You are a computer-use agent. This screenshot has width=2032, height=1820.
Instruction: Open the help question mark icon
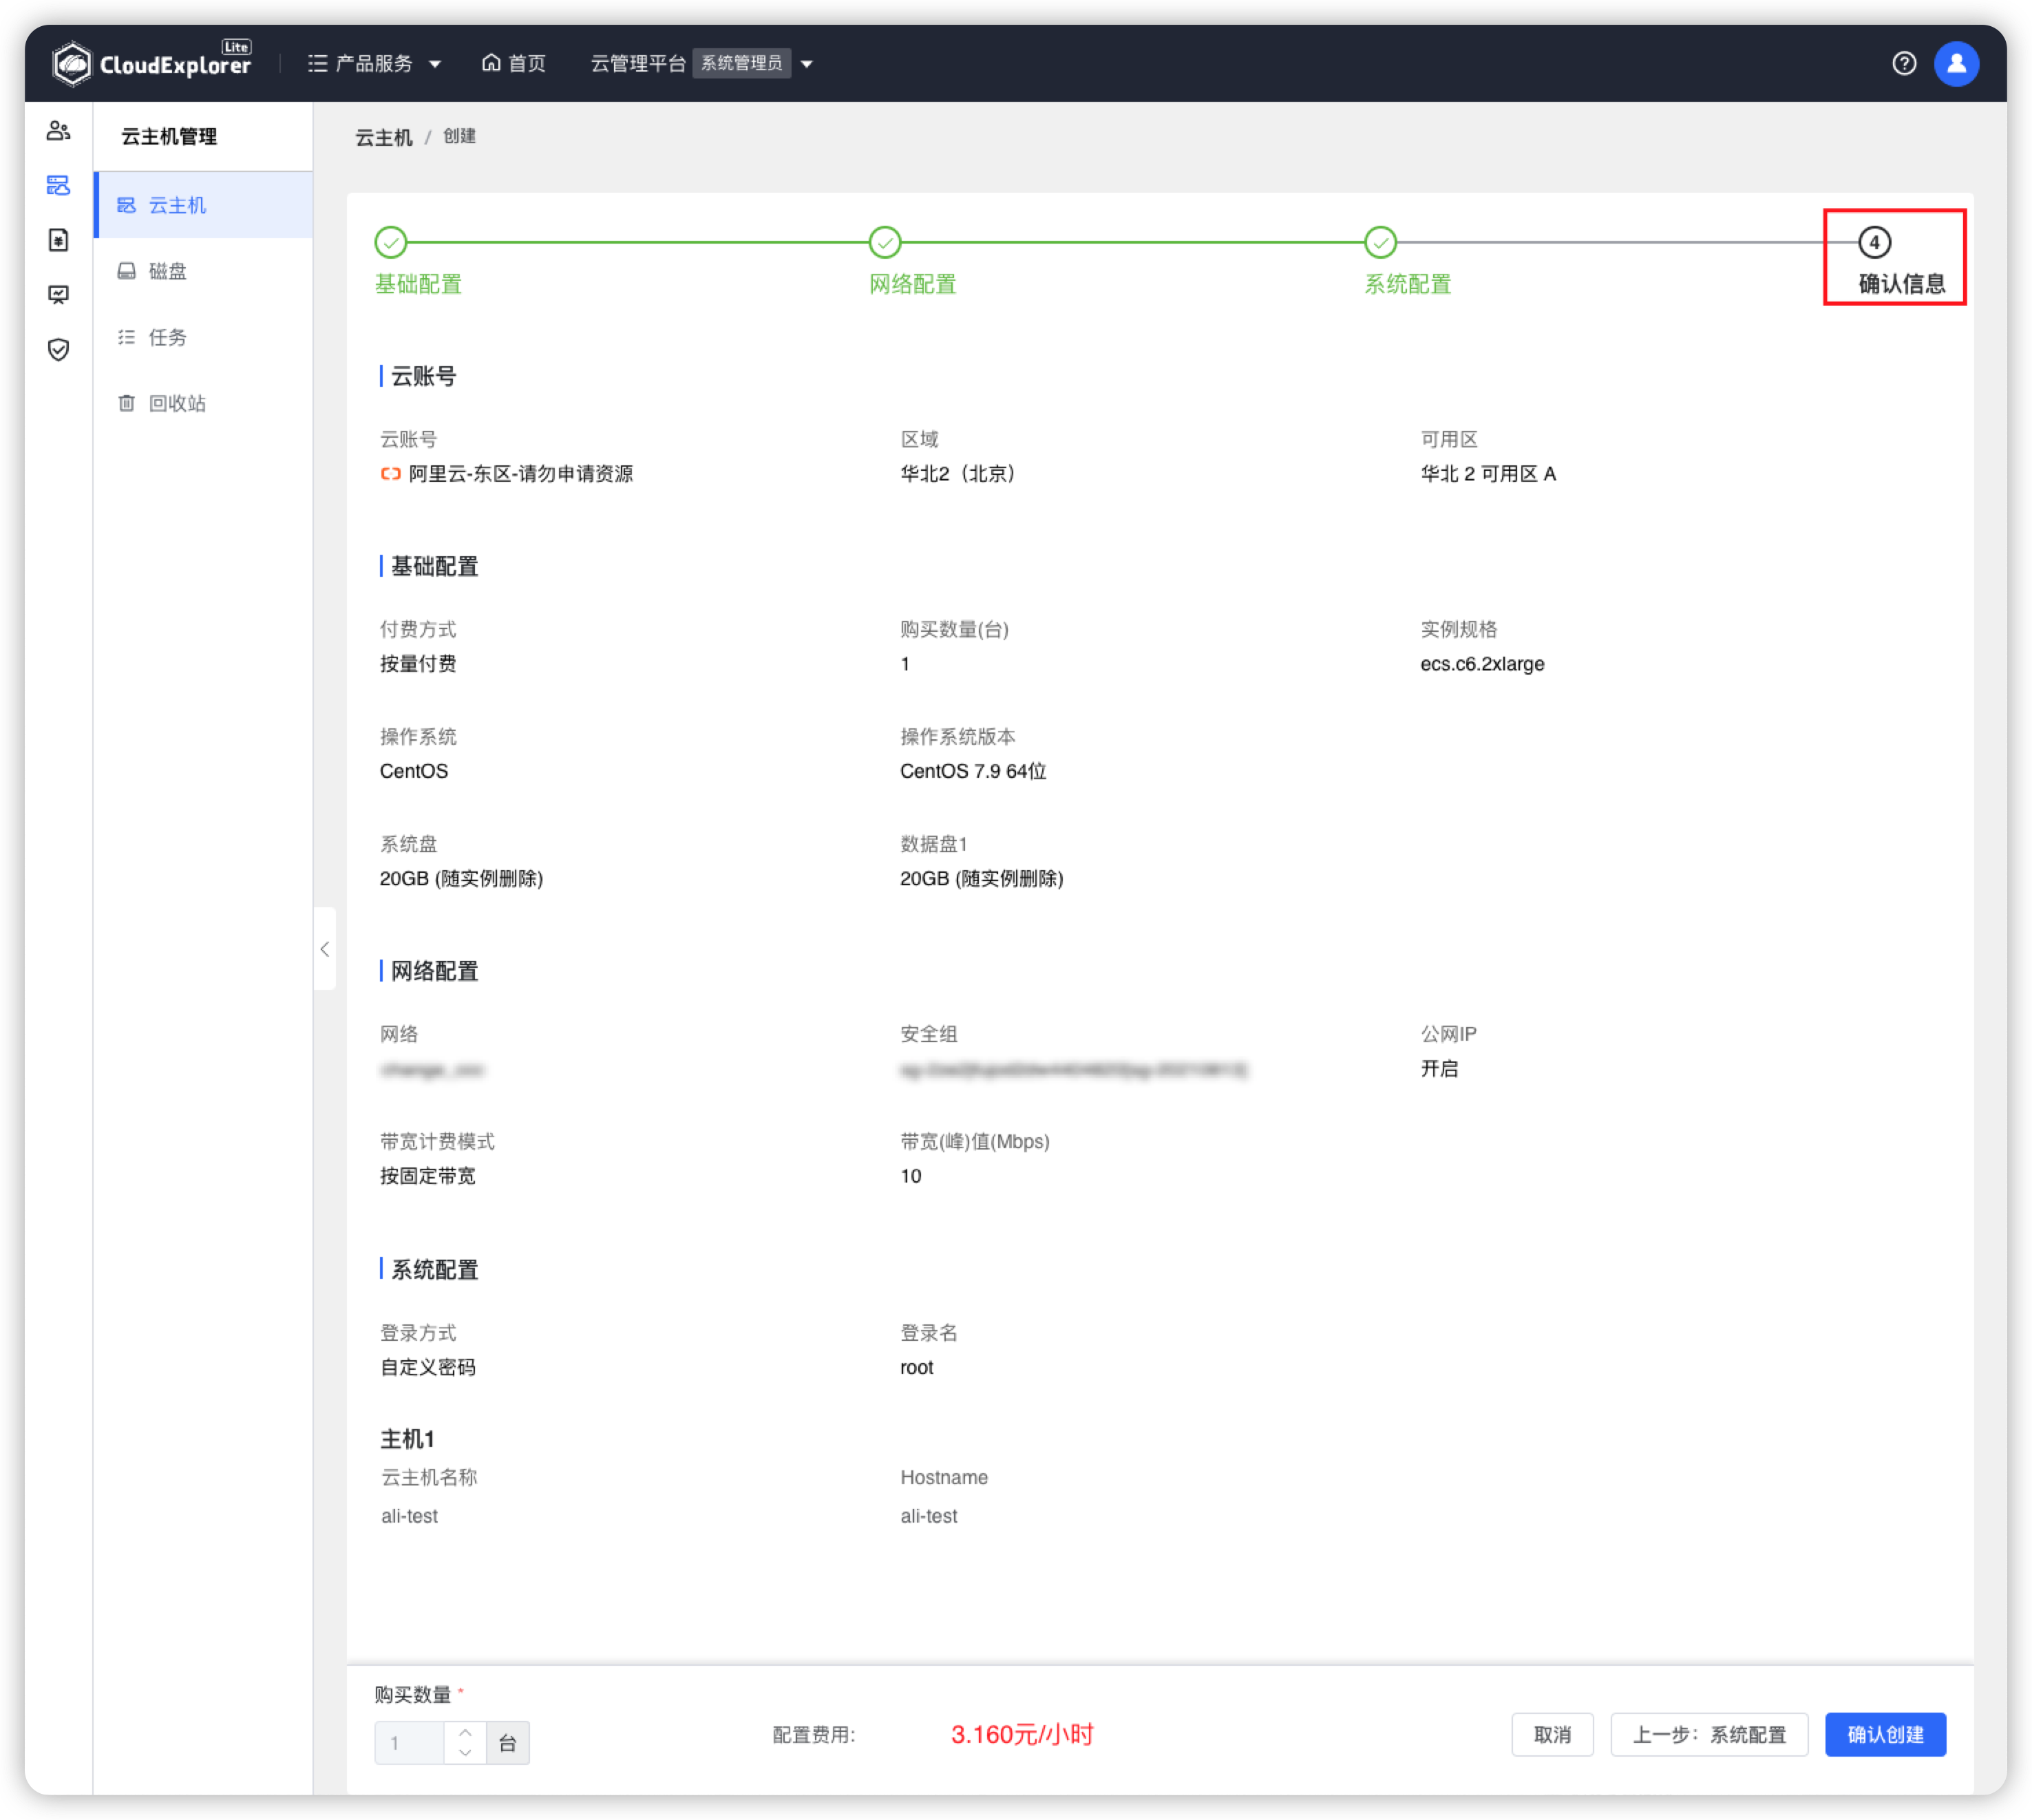tap(1904, 63)
